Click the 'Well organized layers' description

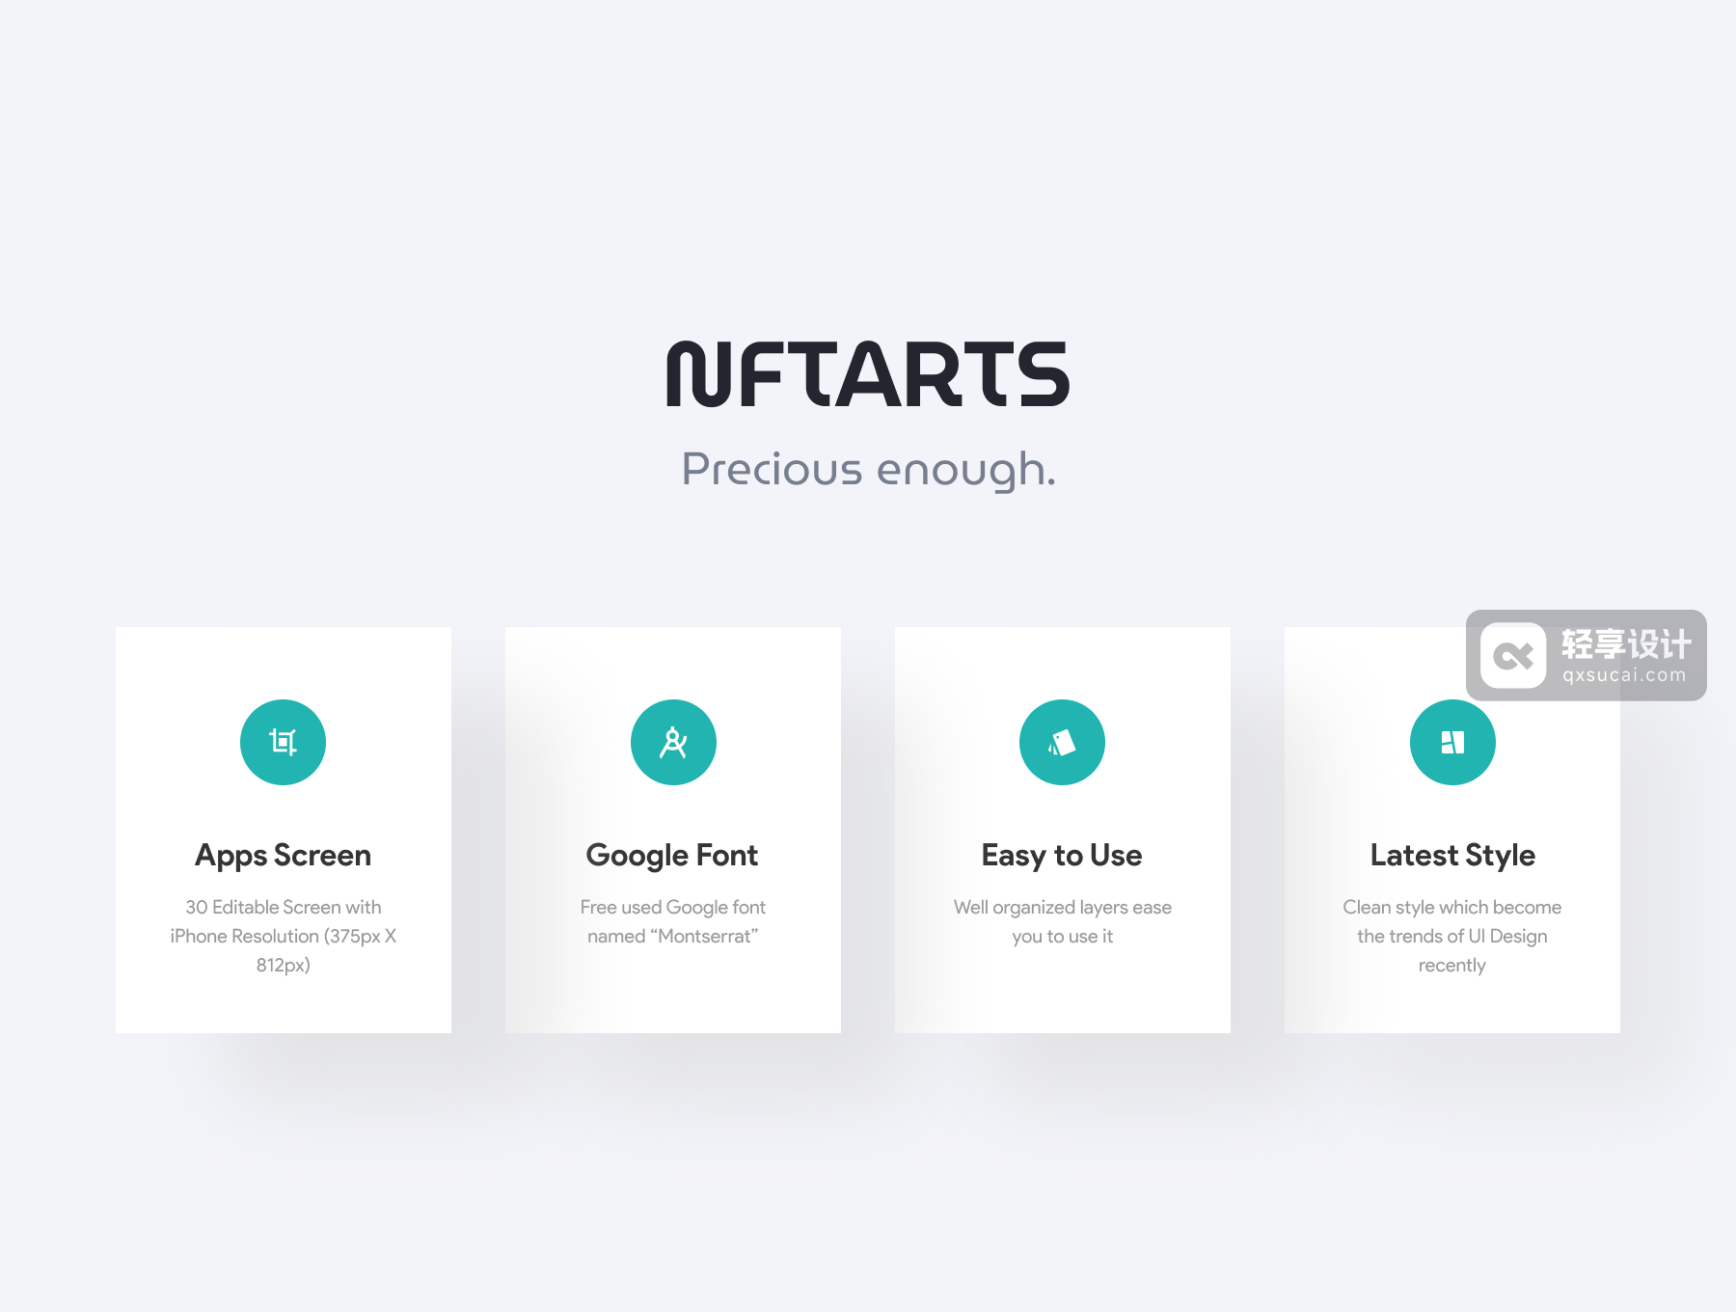[x=1062, y=908]
